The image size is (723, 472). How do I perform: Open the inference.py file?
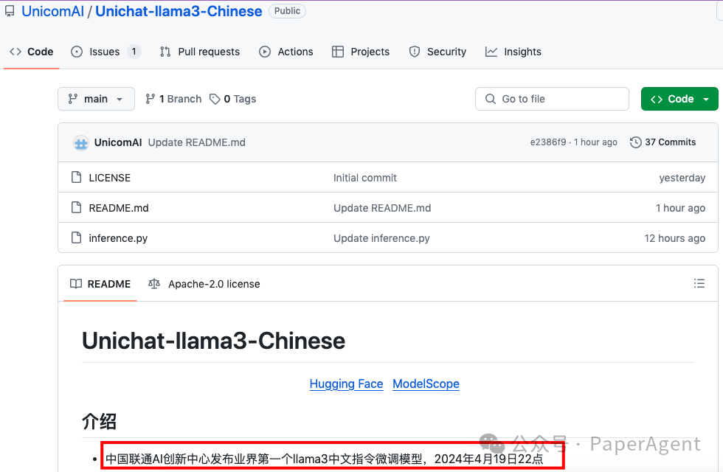tap(118, 237)
